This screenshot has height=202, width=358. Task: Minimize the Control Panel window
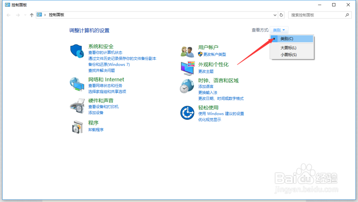320,5
